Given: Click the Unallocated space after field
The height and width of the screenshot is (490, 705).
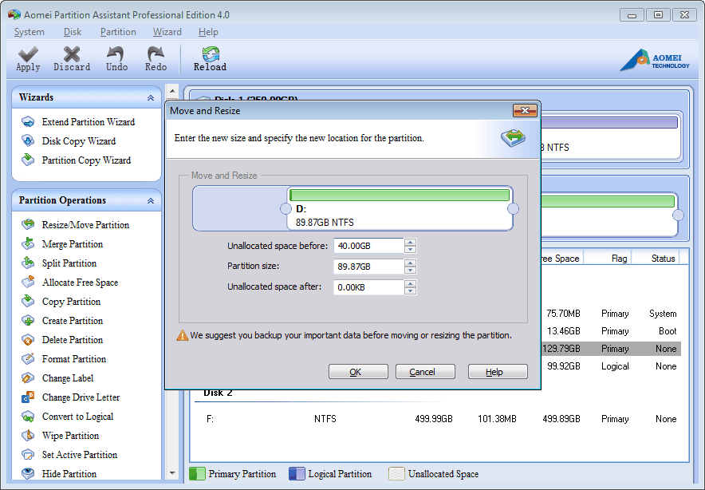Looking at the screenshot, I should point(368,287).
